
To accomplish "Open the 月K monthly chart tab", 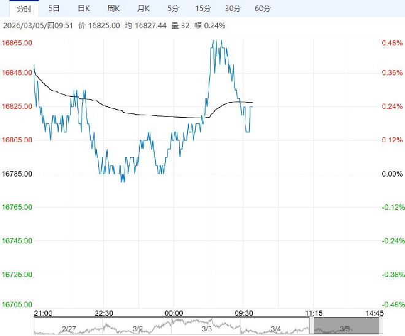I will click(x=143, y=9).
